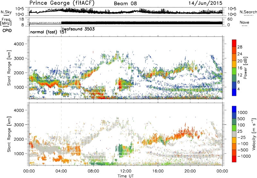Click the left '10^5' N.Sky axis tick
This screenshot has height=178, width=257.
pos(20,9)
